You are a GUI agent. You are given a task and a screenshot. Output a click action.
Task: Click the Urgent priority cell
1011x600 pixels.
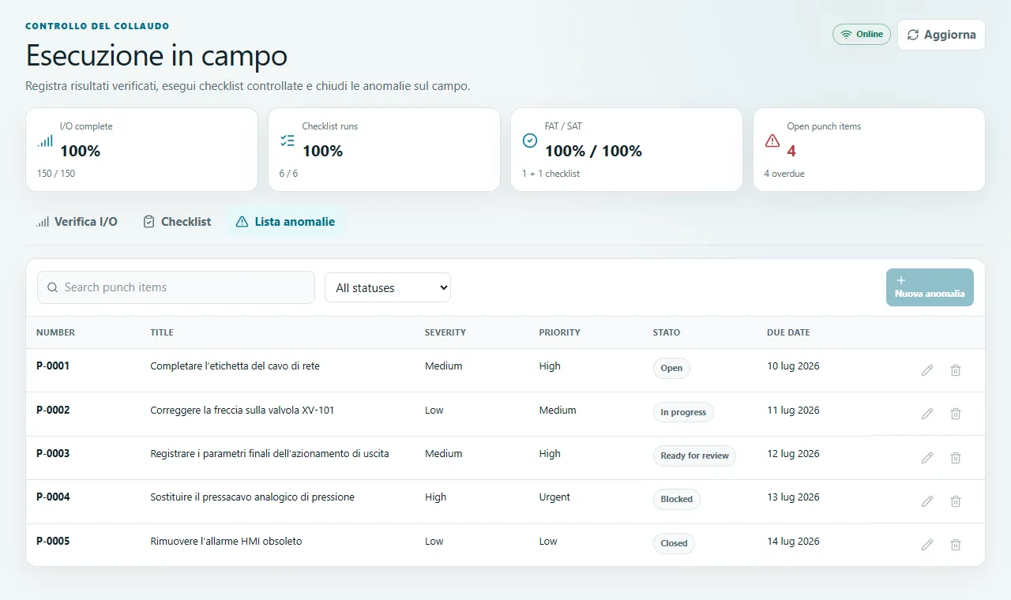pos(554,497)
